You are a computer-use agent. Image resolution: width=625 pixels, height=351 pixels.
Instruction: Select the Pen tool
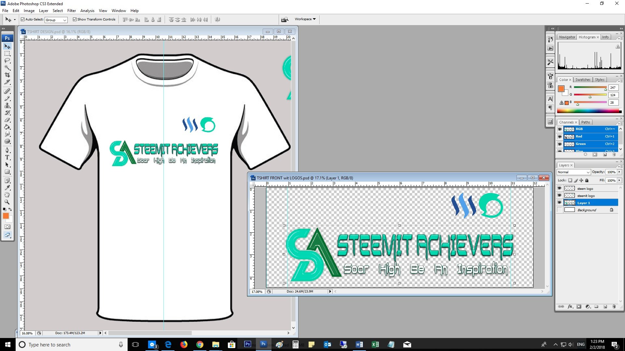click(x=7, y=150)
